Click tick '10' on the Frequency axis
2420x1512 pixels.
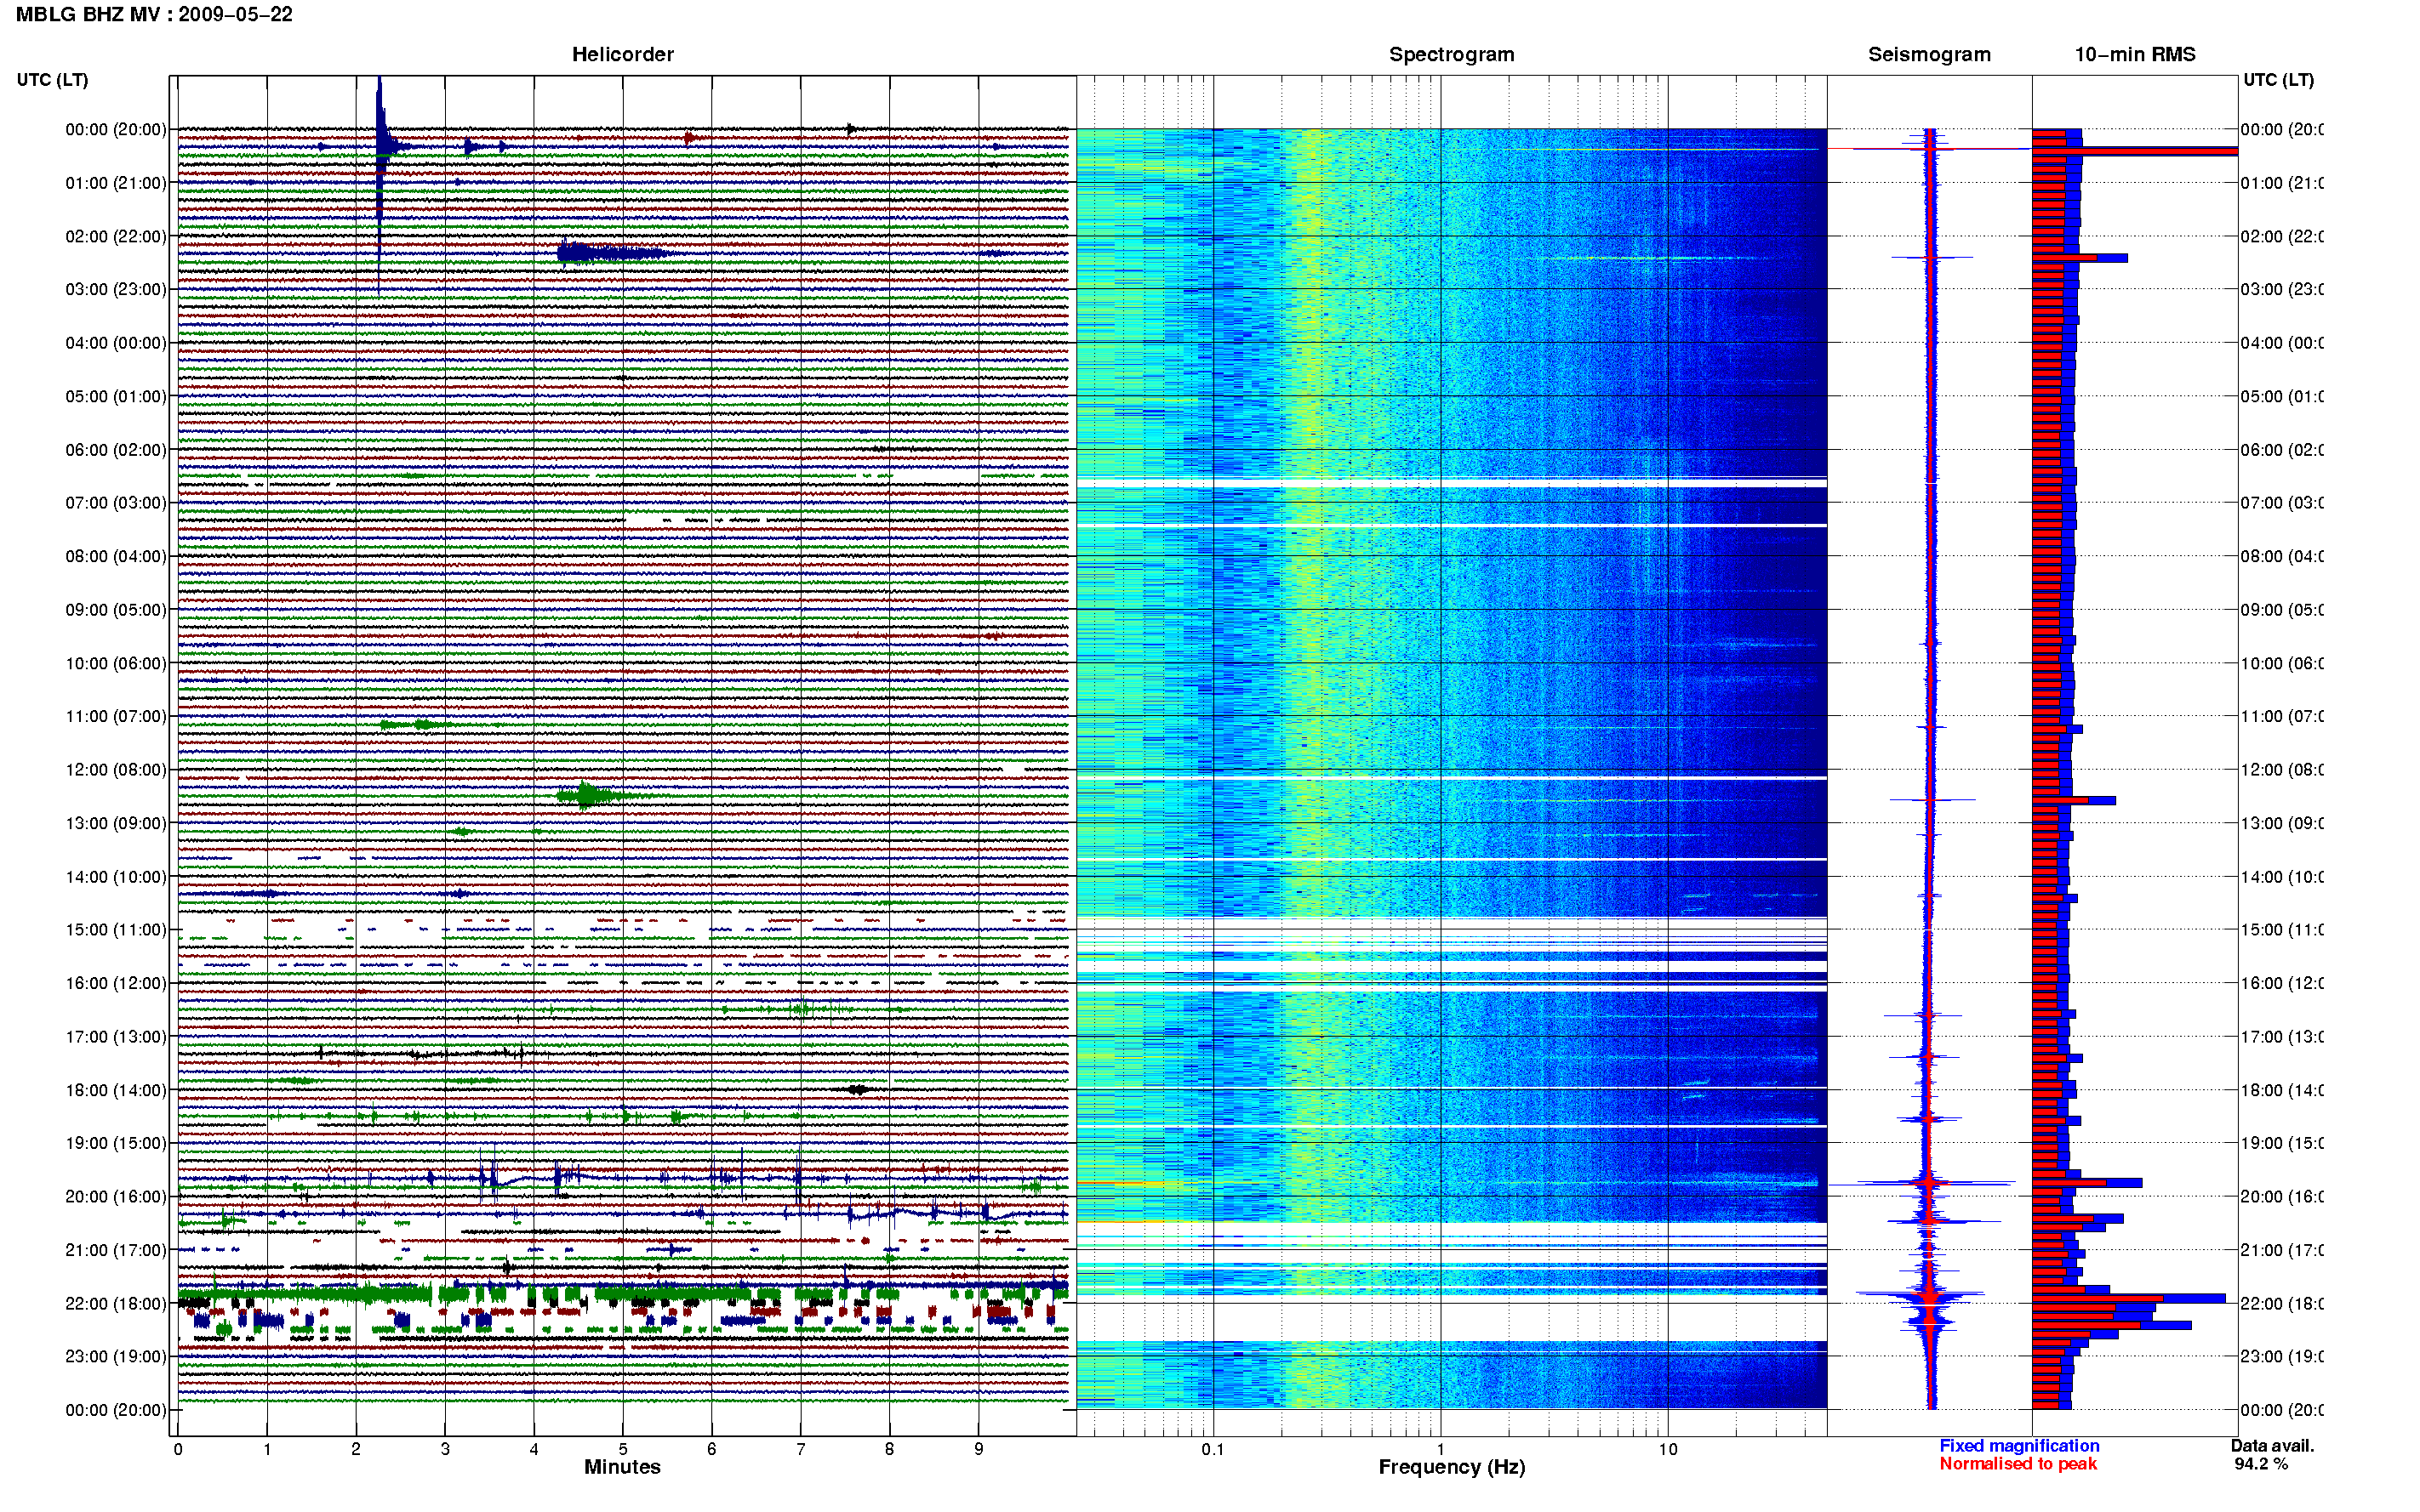[1668, 1449]
